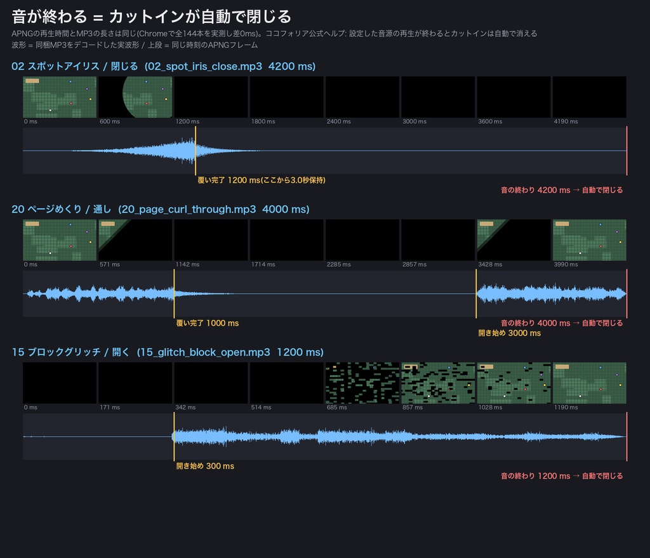
Task: Click the 開き始め 3000 ms label
Action: coord(510,333)
